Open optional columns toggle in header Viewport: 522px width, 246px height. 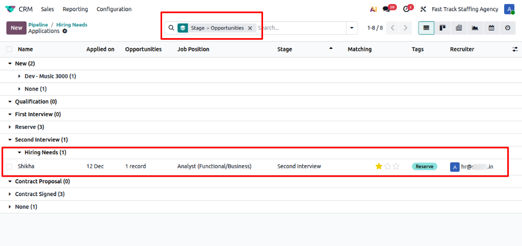click(514, 49)
